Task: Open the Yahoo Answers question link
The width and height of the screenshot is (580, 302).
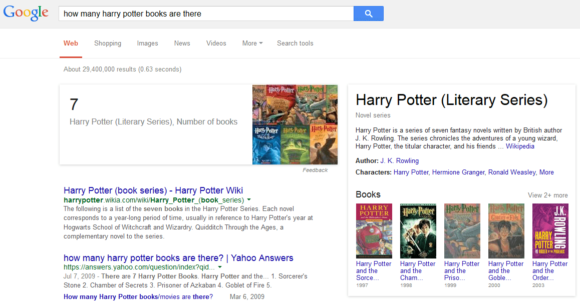Action: click(178, 258)
